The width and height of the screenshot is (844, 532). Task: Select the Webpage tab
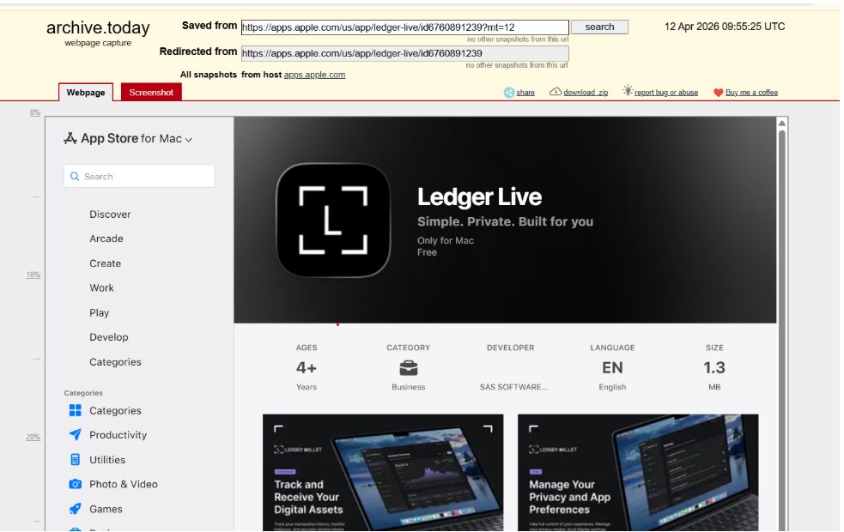point(86,93)
